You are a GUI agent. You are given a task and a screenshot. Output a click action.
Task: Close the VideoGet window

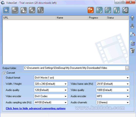click(x=130, y=2)
